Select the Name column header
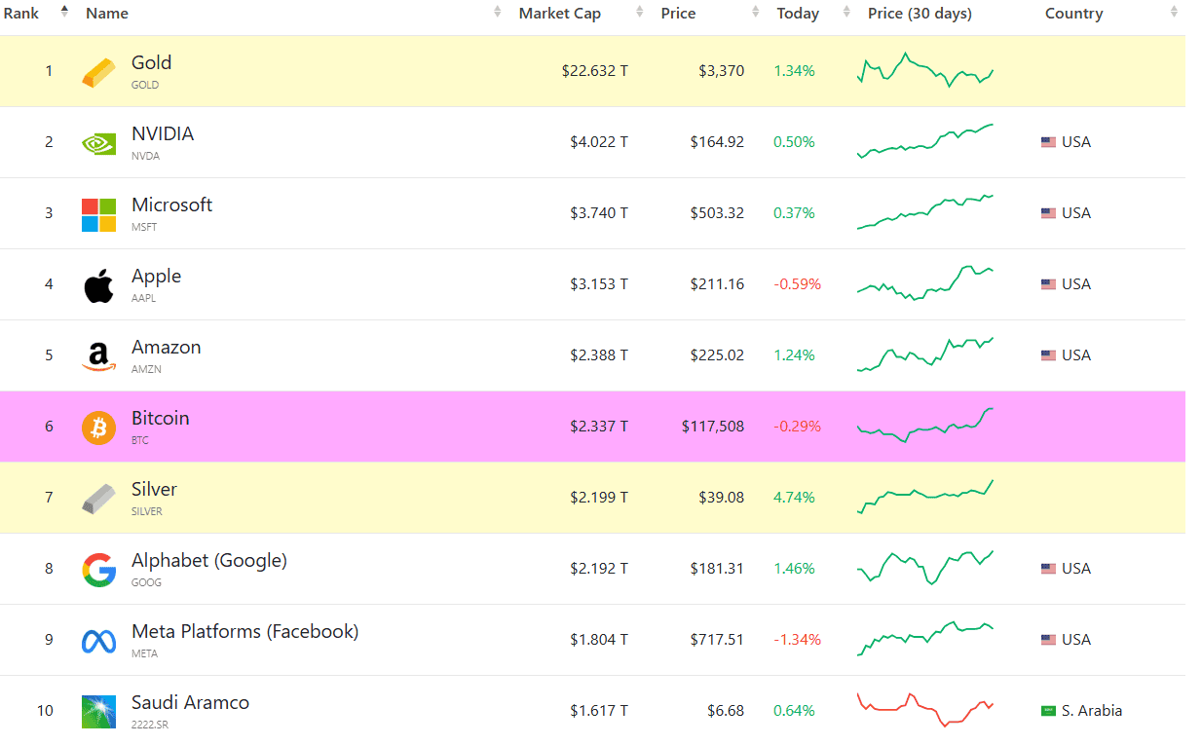This screenshot has width=1202, height=745. coord(106,13)
